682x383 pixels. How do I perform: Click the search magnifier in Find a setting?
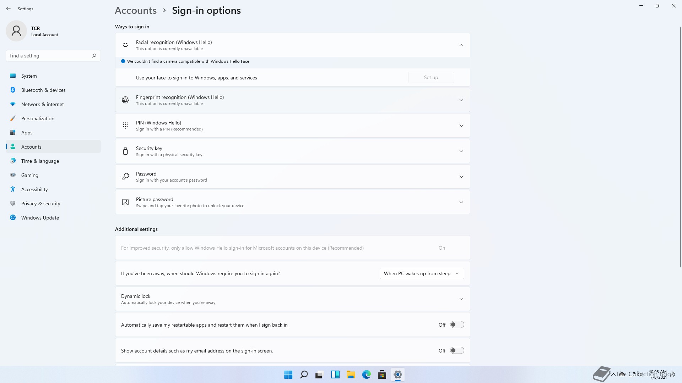[94, 56]
